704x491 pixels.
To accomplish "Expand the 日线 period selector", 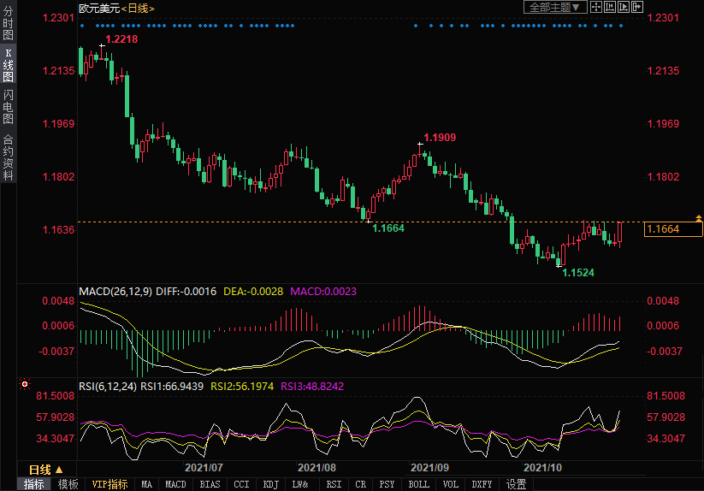I will pos(46,469).
